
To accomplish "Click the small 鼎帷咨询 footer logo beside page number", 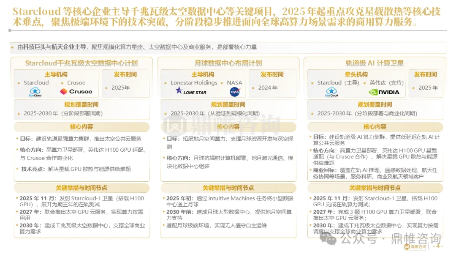I will pos(415,247).
